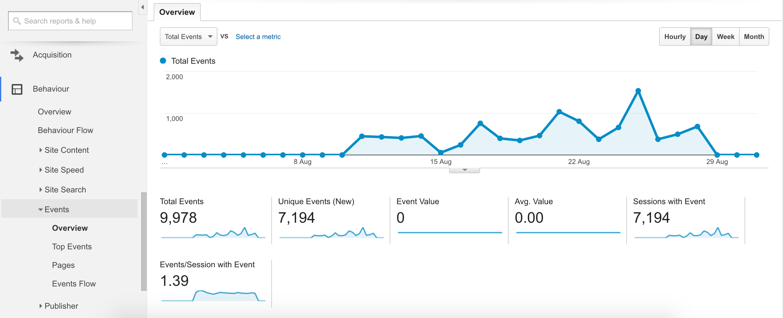Click the Behaviour layout icon
This screenshot has height=318, width=783.
[17, 89]
